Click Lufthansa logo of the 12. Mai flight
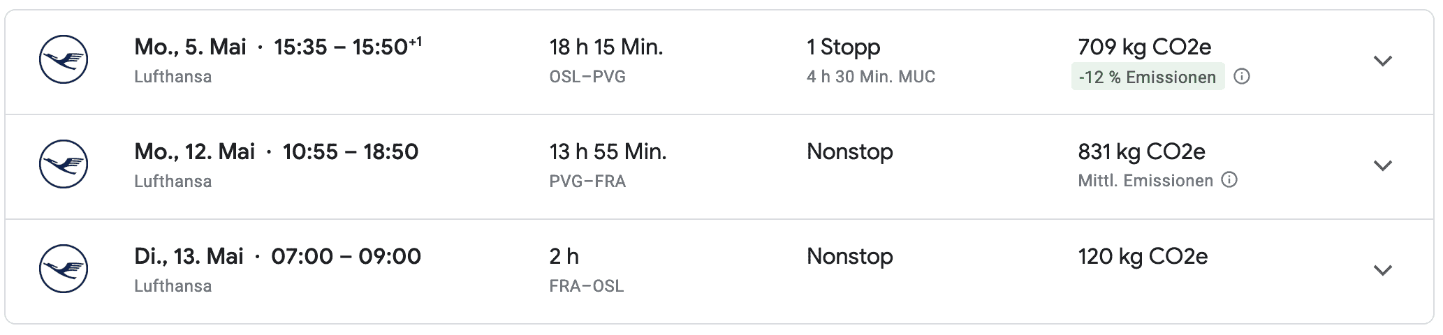The image size is (1443, 335). pyautogui.click(x=64, y=164)
